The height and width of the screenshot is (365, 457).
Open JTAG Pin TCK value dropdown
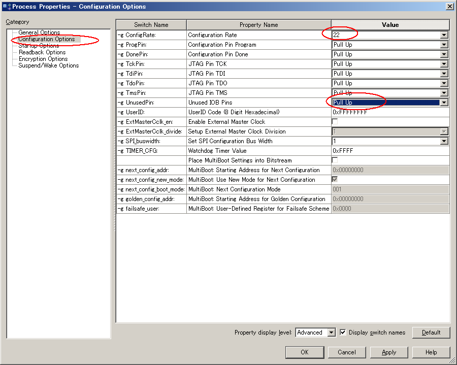[x=444, y=64]
